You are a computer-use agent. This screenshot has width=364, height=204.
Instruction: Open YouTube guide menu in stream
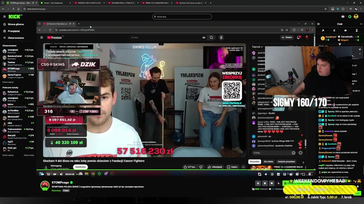click(42, 37)
